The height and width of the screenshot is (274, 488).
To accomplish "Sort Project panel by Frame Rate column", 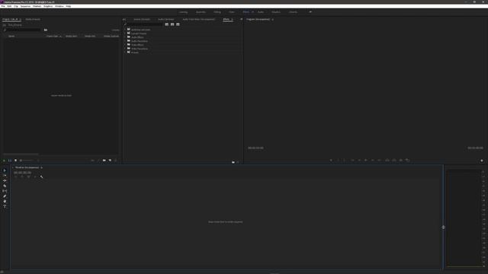I will pyautogui.click(x=53, y=37).
